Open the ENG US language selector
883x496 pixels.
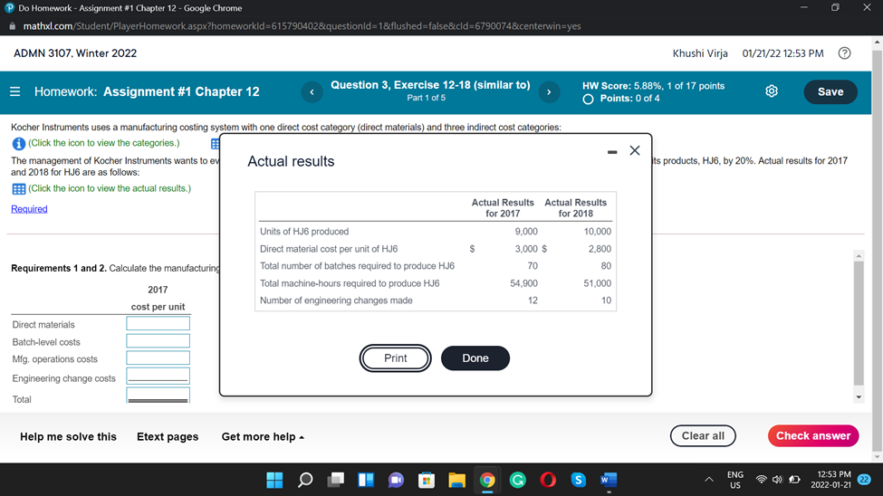[734, 480]
